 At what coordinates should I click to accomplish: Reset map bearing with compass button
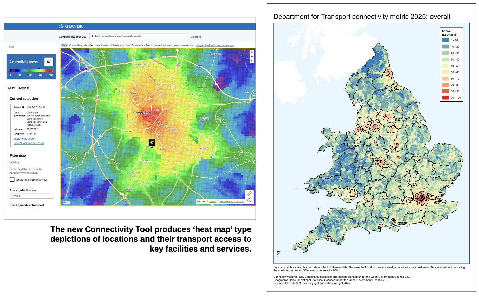coord(252,61)
